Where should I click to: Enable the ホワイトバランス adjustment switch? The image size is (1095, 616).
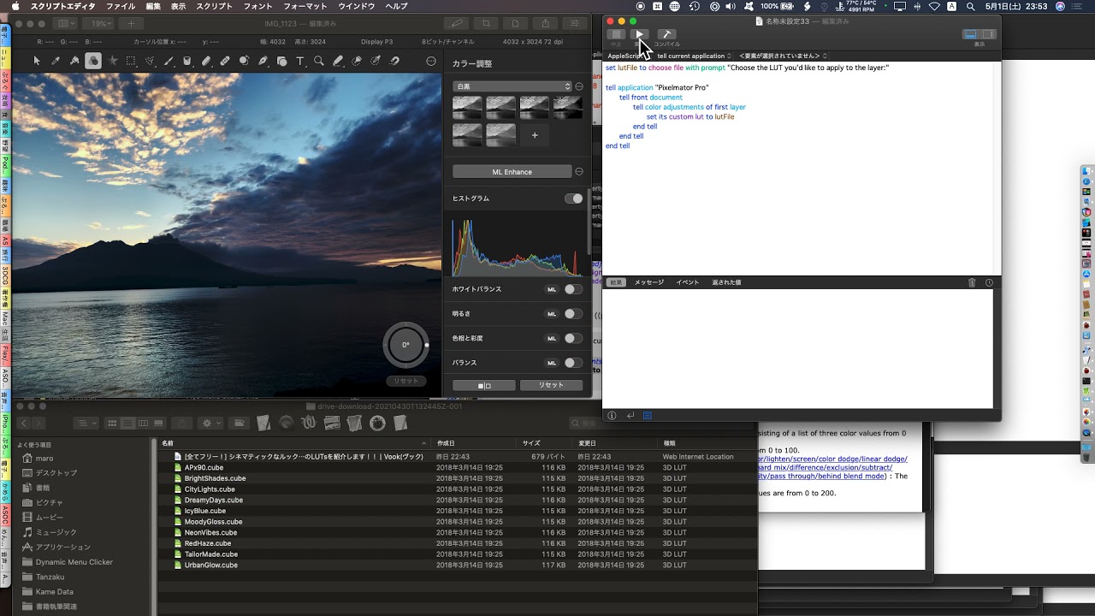point(573,289)
